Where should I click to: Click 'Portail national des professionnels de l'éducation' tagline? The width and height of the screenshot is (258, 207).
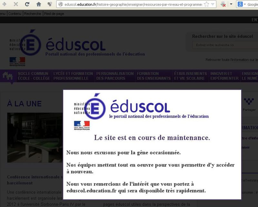click(x=95, y=54)
